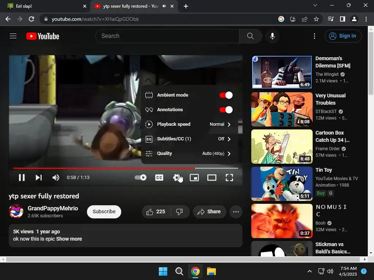
Task: Open Tin Toy movie title
Action: click(324, 170)
